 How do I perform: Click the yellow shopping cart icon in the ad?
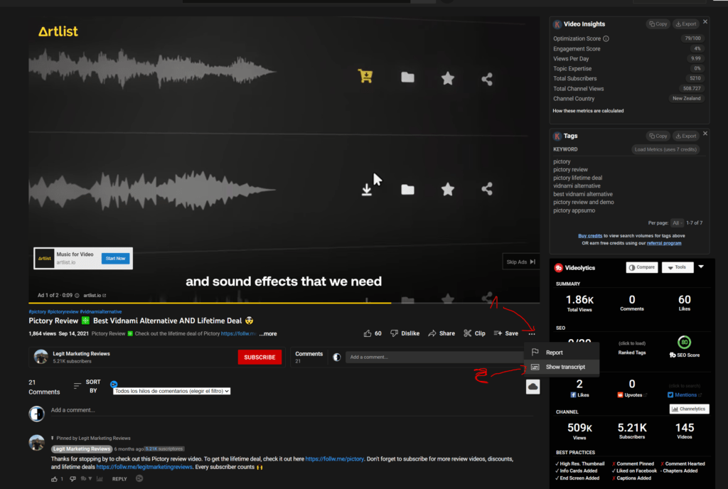365,76
